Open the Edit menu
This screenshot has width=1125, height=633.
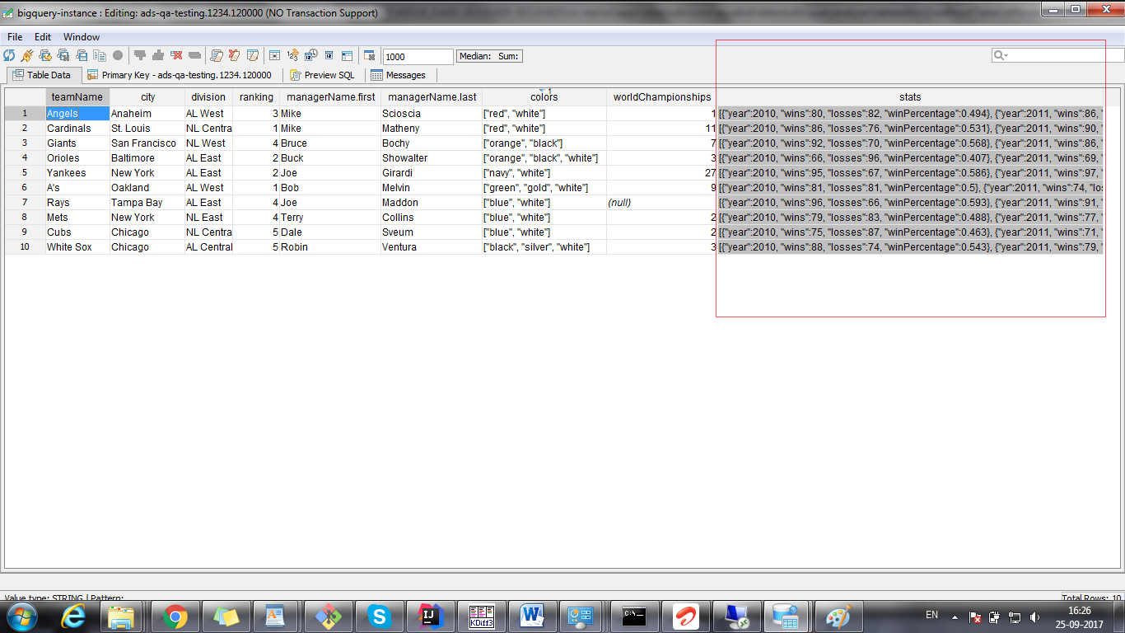tap(43, 37)
